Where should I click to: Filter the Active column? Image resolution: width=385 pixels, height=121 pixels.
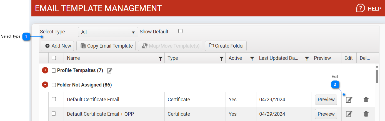[x=252, y=58]
